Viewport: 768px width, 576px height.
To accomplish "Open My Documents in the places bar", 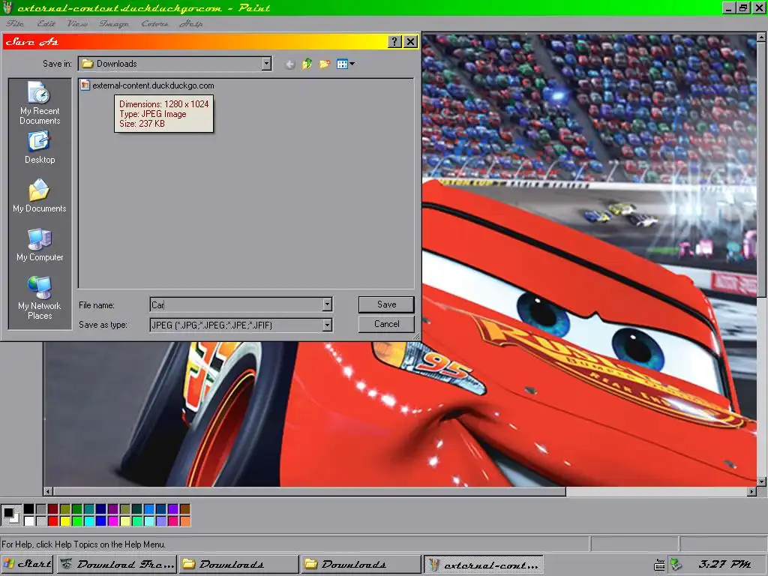I will (x=40, y=196).
